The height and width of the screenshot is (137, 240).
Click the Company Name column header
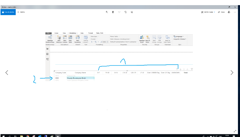[x=80, y=73]
